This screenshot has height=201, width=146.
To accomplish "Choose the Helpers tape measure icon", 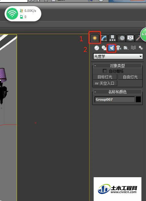I will tap(126, 48).
